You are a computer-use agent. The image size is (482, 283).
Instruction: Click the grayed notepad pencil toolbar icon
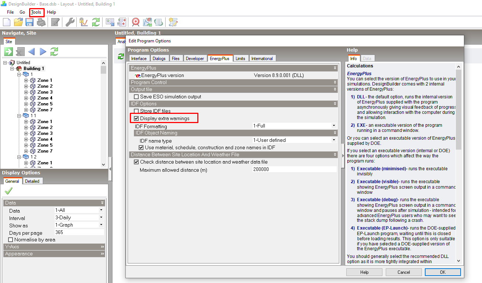(x=55, y=22)
